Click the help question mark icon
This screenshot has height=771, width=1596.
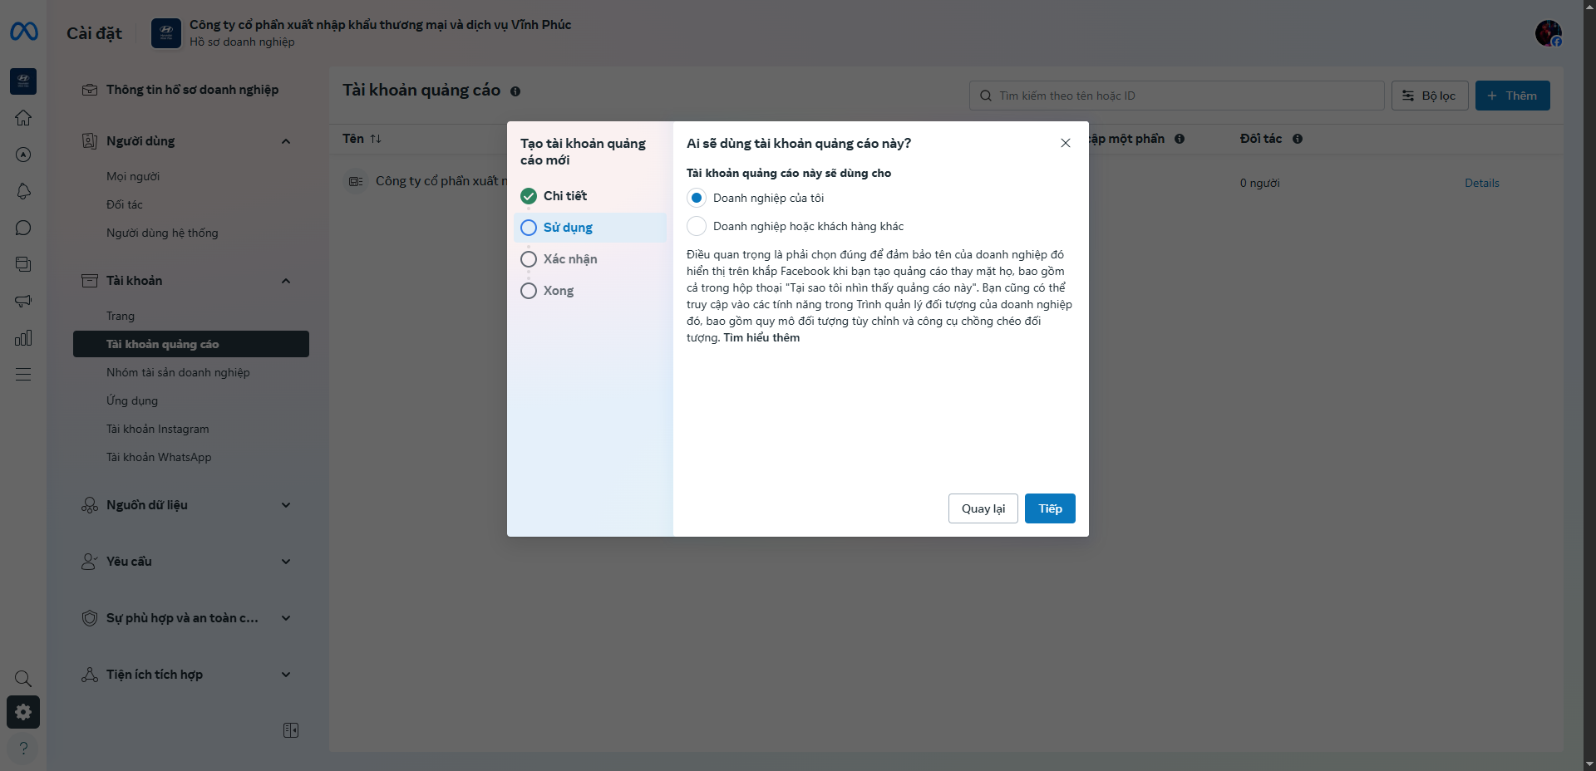[23, 748]
